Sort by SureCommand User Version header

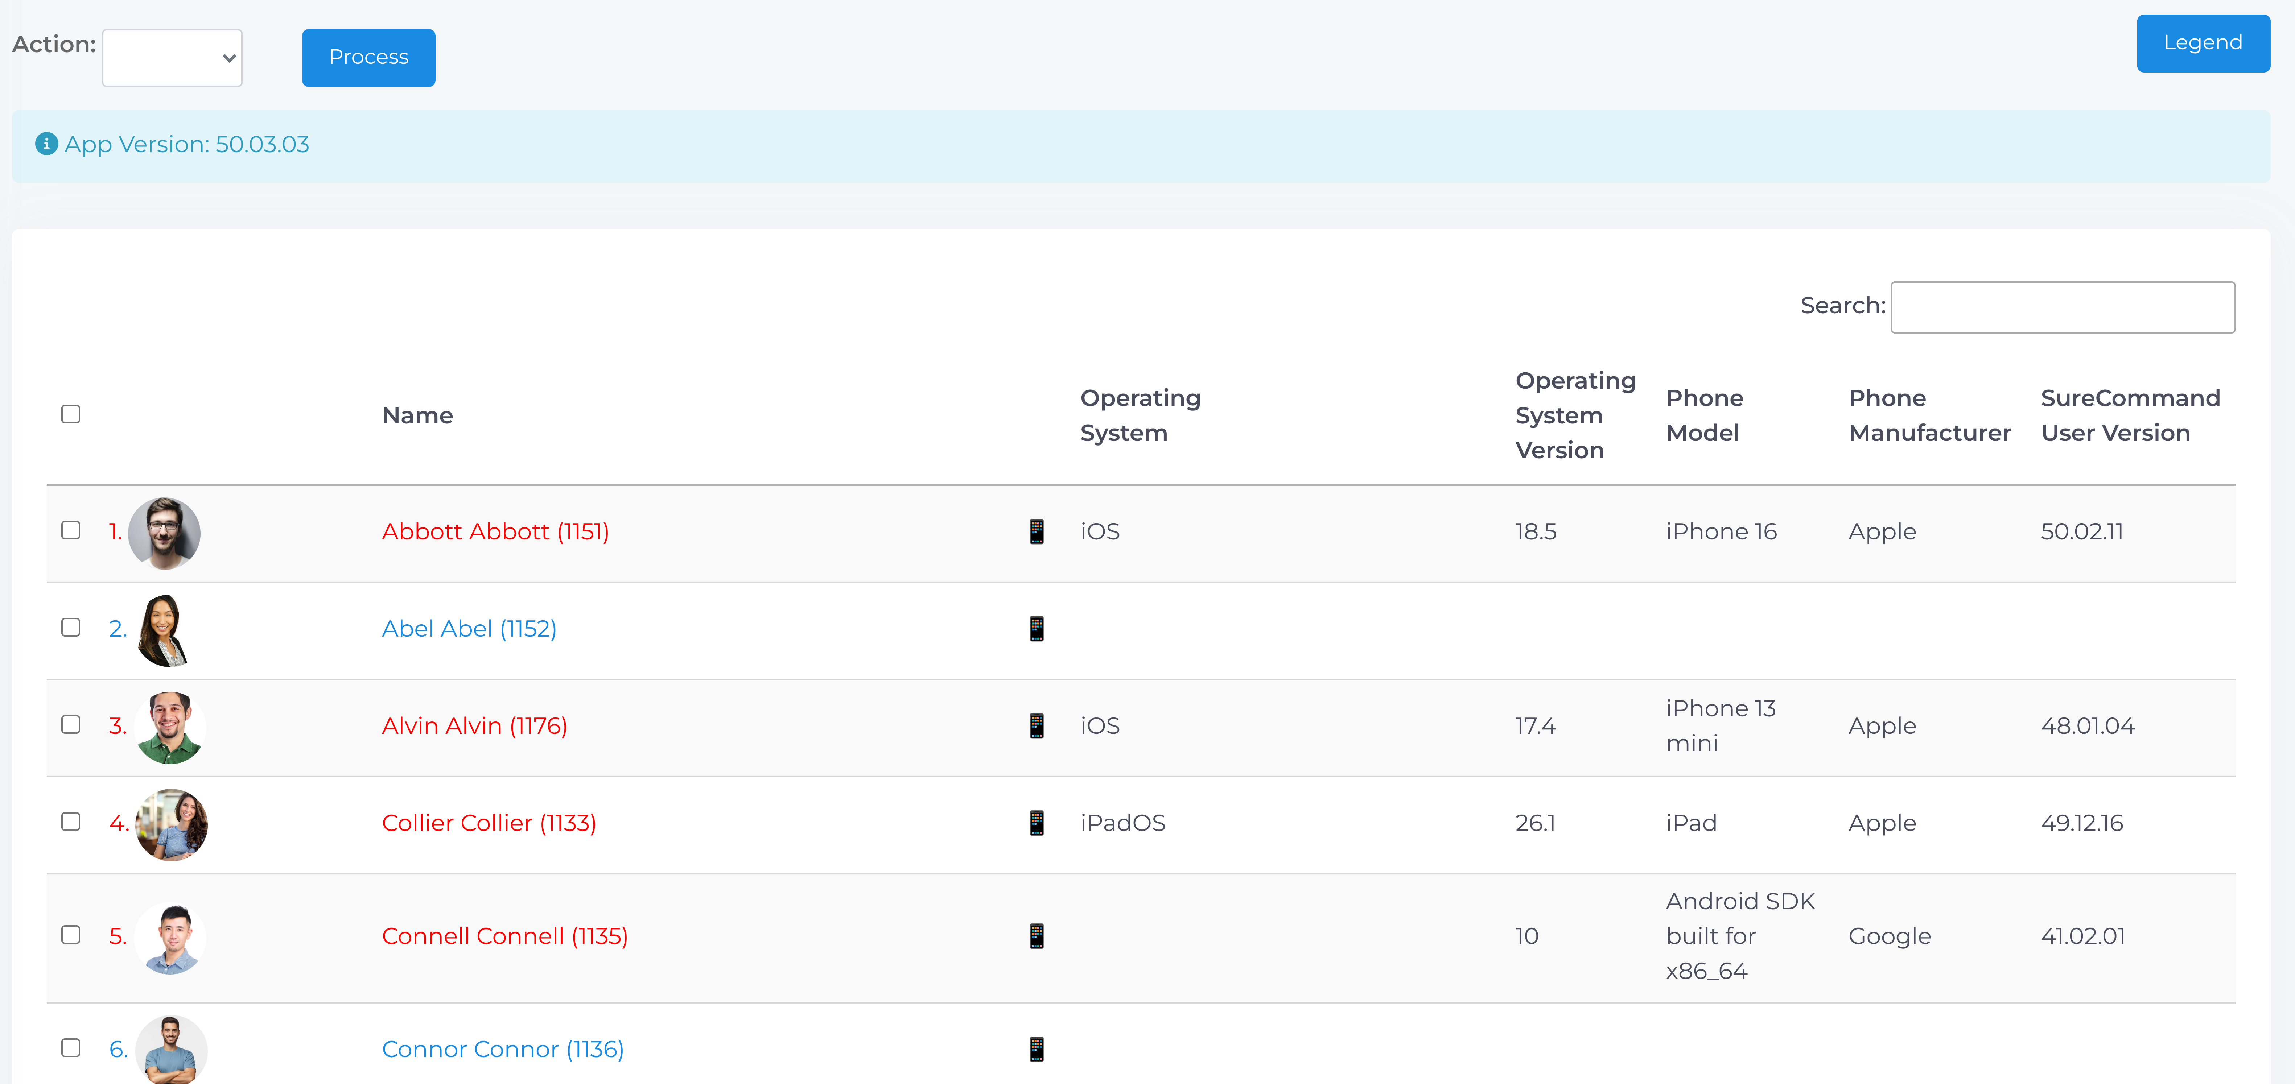tap(2130, 415)
